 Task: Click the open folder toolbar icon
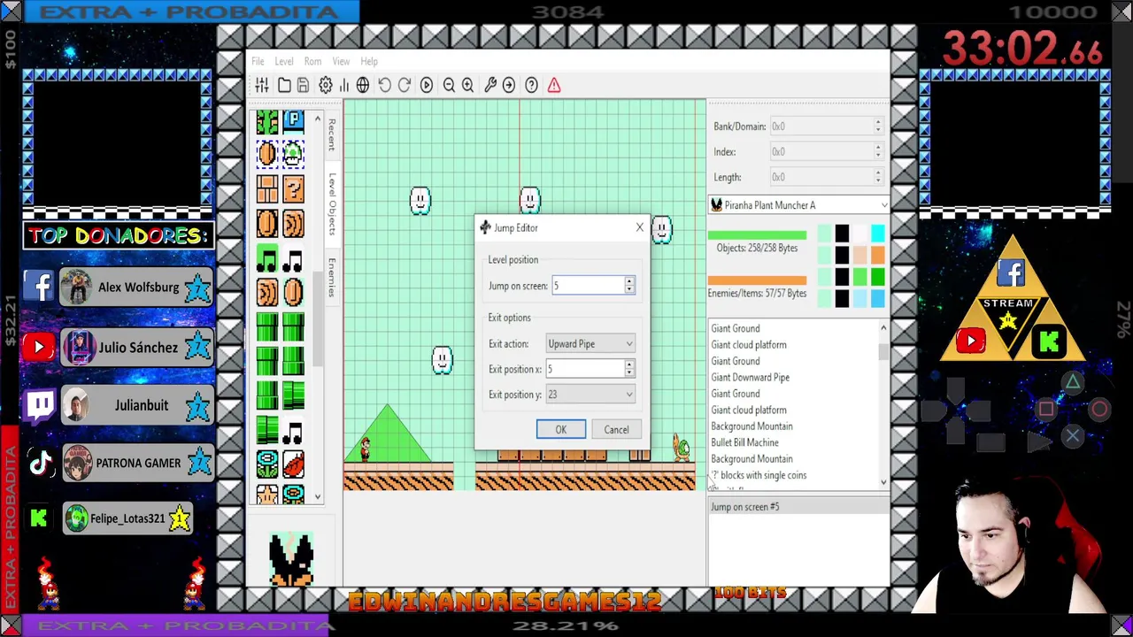point(284,85)
